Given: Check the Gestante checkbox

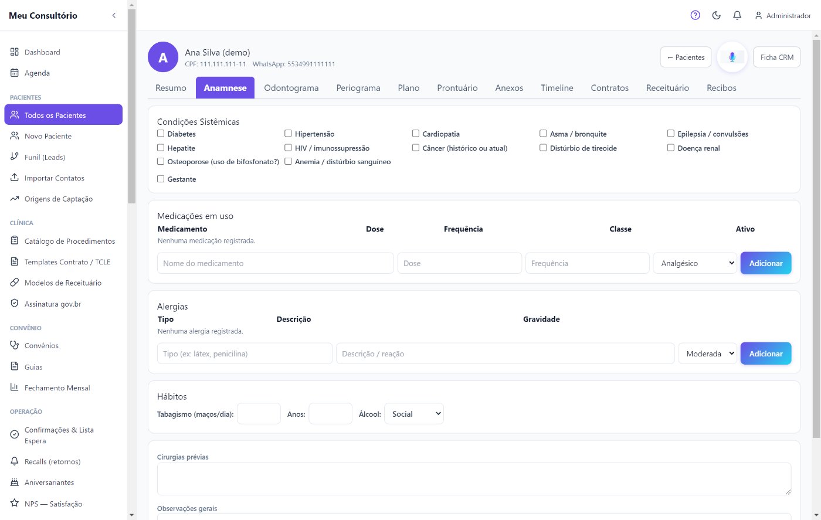Looking at the screenshot, I should (x=161, y=179).
